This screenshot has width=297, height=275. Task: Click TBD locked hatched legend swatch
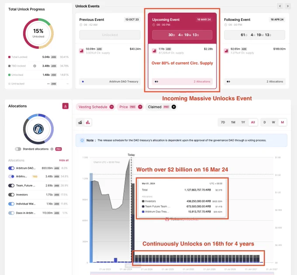pyautogui.click(x=9, y=66)
